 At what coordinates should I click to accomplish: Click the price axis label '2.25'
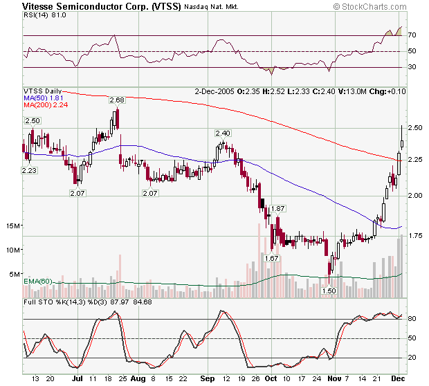pos(415,160)
